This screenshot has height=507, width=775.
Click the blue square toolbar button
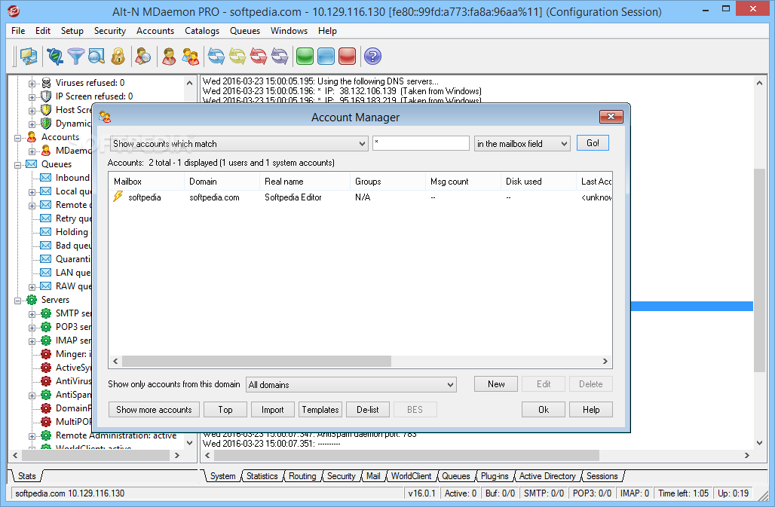coord(326,57)
